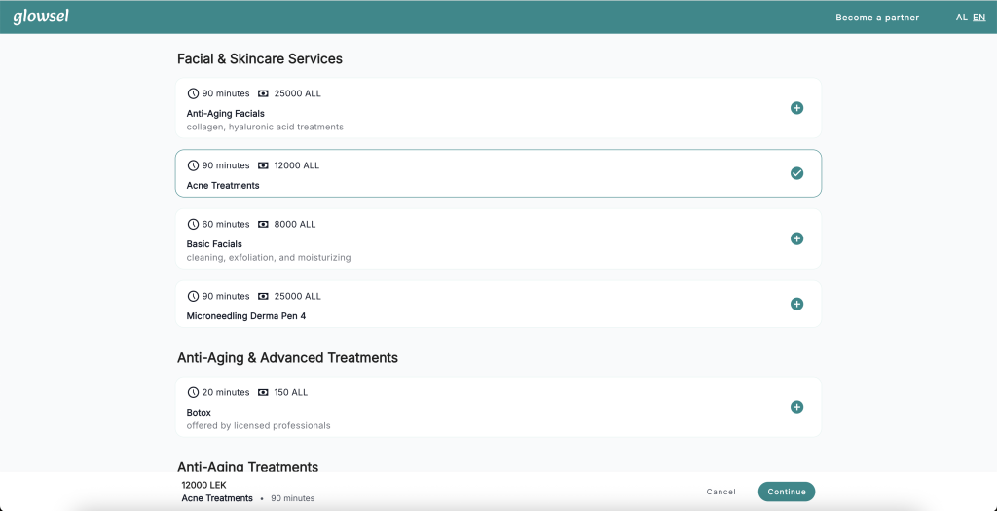Open Become a partner link
The image size is (997, 511).
(x=877, y=18)
